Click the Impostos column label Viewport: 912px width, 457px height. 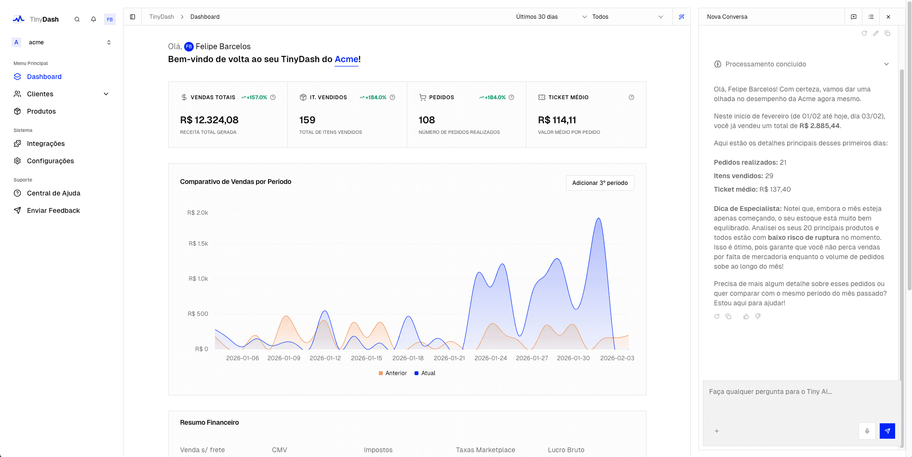pyautogui.click(x=378, y=450)
